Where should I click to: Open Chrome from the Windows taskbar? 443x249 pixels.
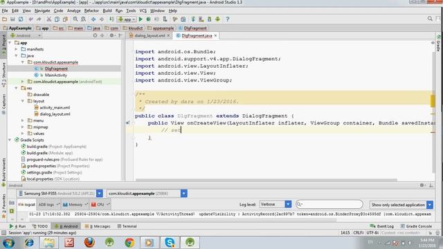coord(129,243)
